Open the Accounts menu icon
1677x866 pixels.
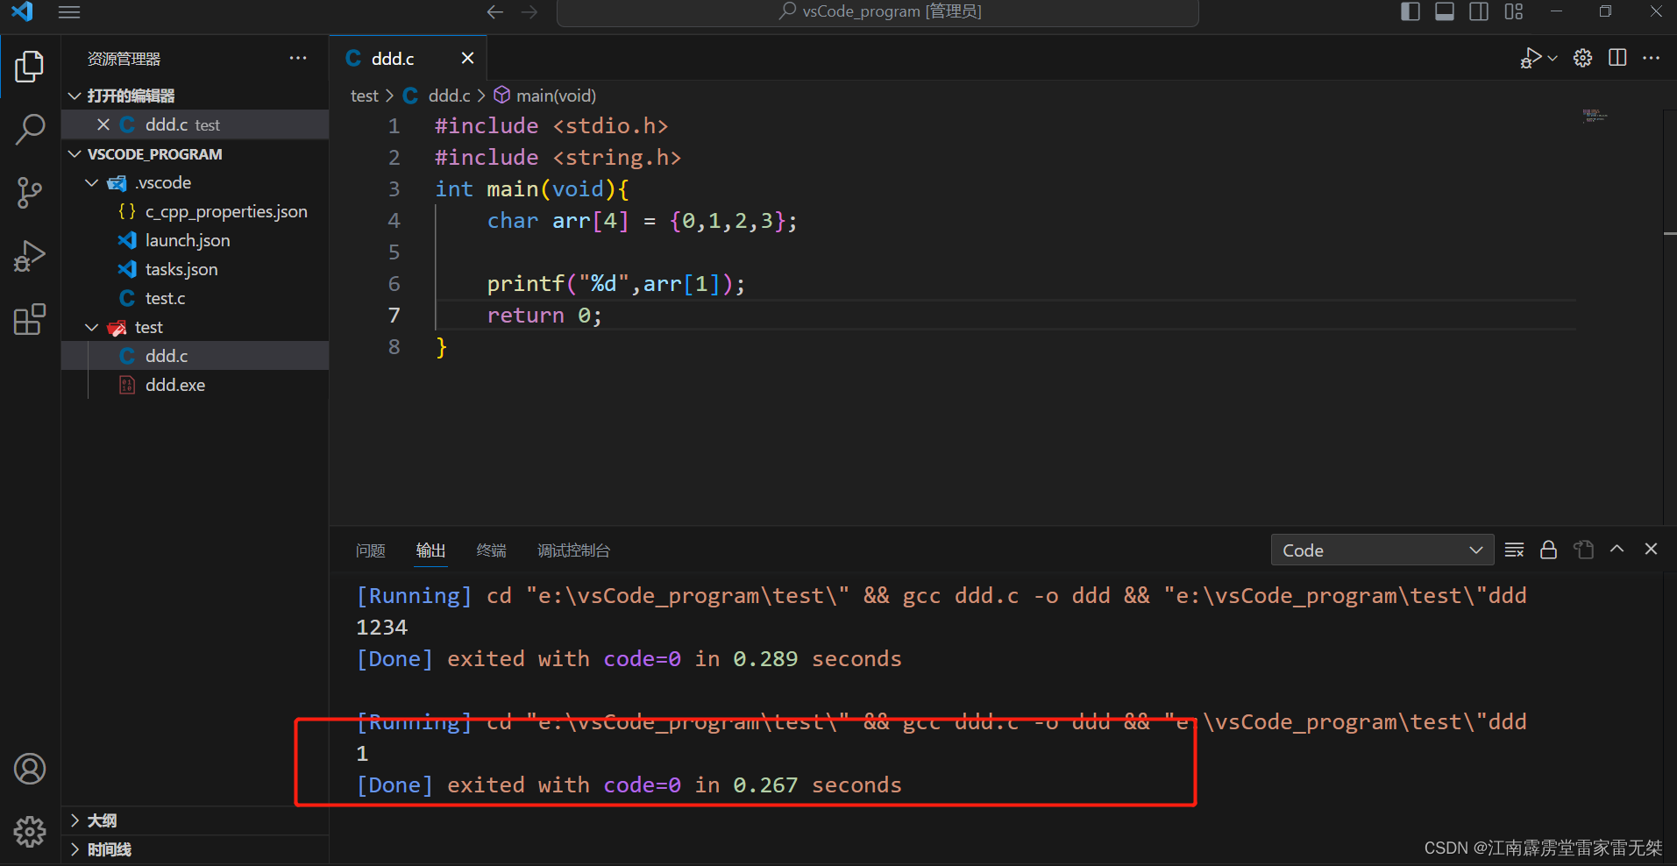(x=30, y=769)
